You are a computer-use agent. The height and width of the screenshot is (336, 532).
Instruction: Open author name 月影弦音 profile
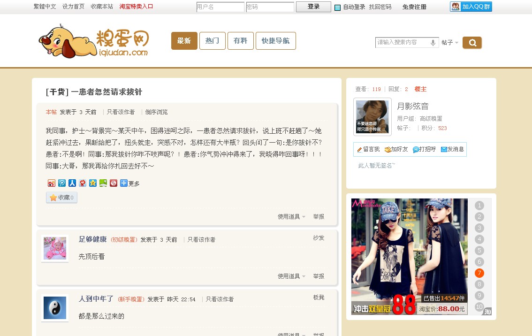tap(413, 106)
